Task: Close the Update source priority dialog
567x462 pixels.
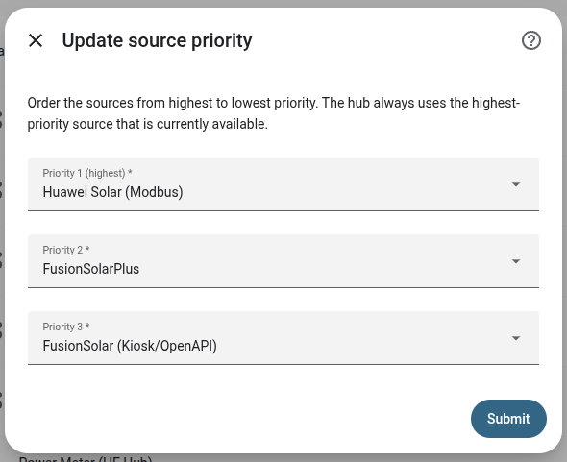Action: coord(36,40)
